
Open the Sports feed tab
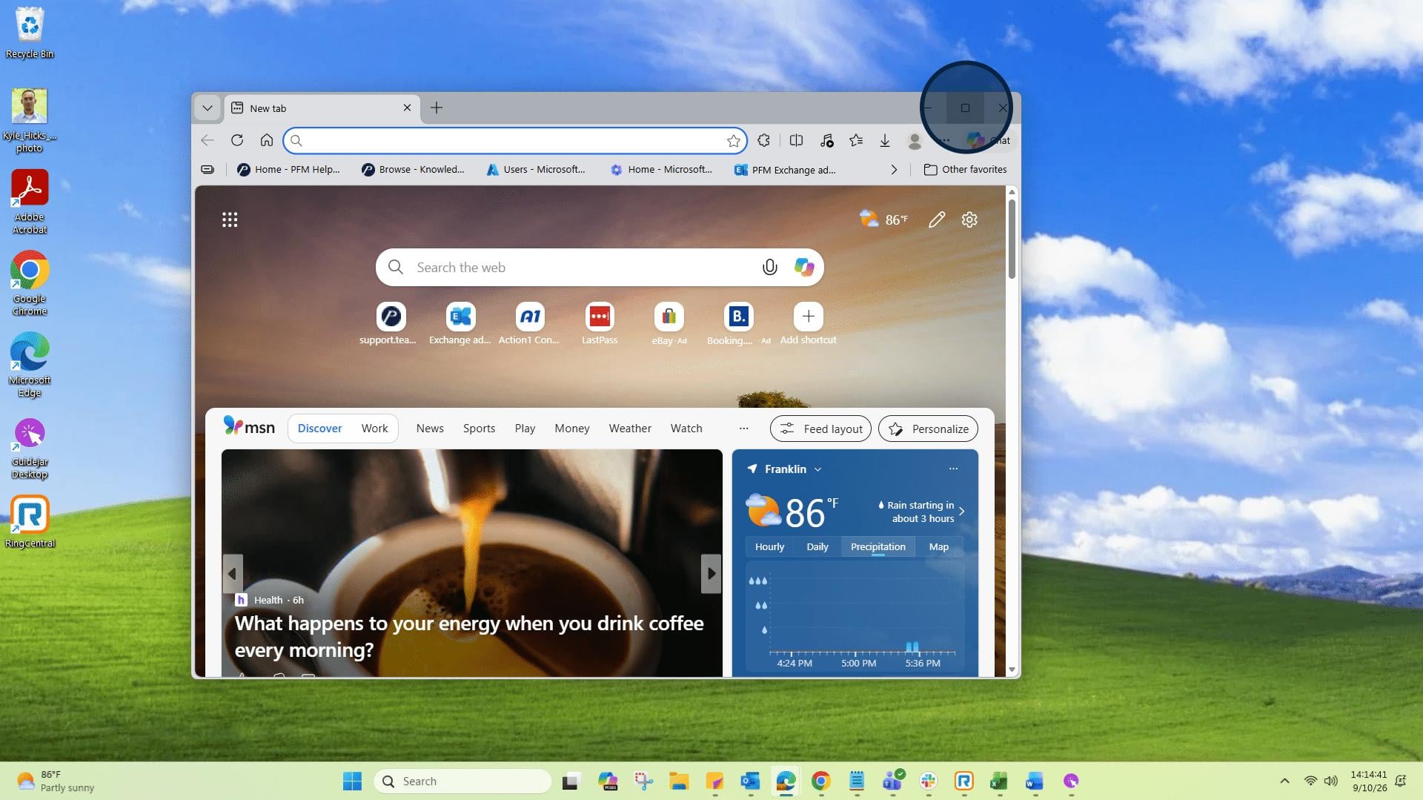coord(479,429)
